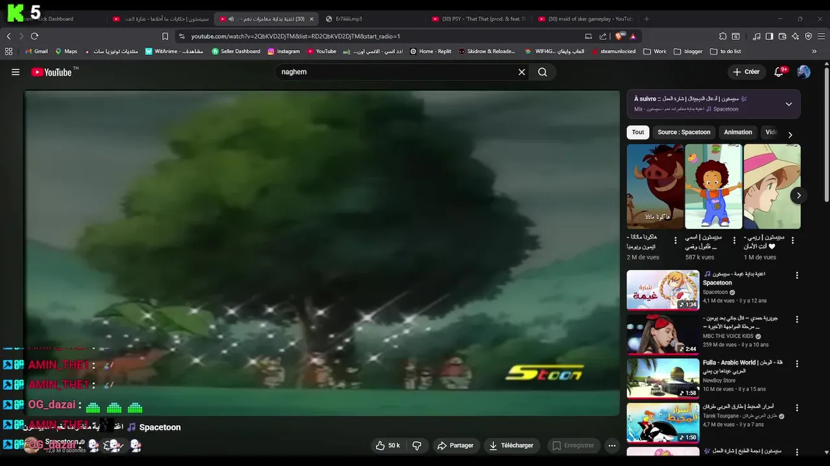Open options for the 1 M de vues video
The width and height of the screenshot is (830, 466).
coord(792,240)
